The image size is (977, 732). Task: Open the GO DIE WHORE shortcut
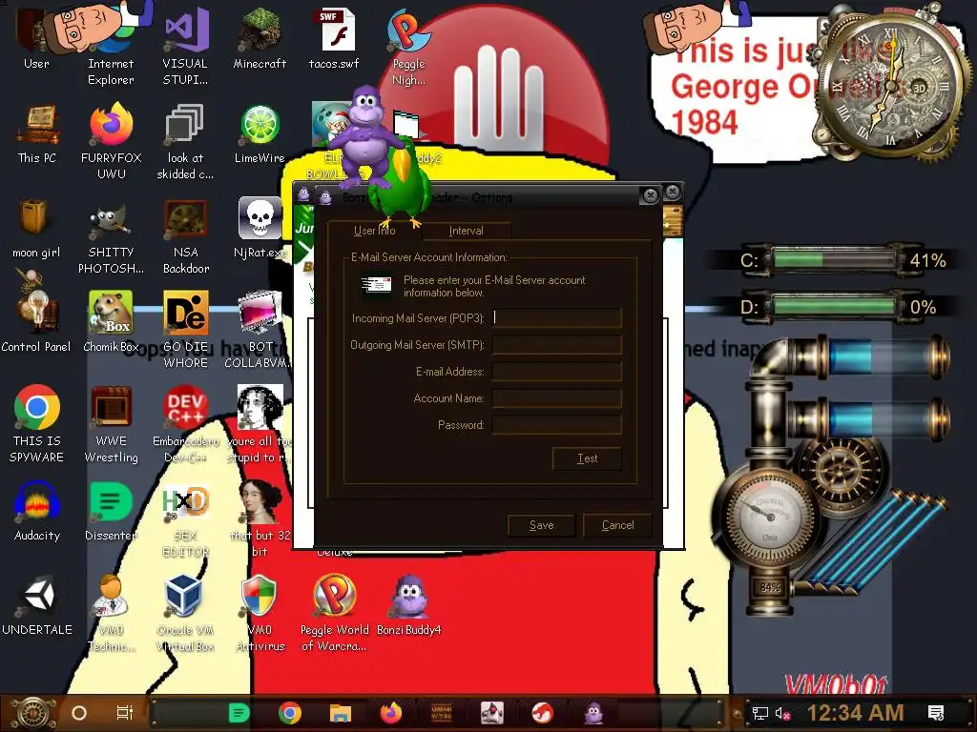[x=186, y=330]
